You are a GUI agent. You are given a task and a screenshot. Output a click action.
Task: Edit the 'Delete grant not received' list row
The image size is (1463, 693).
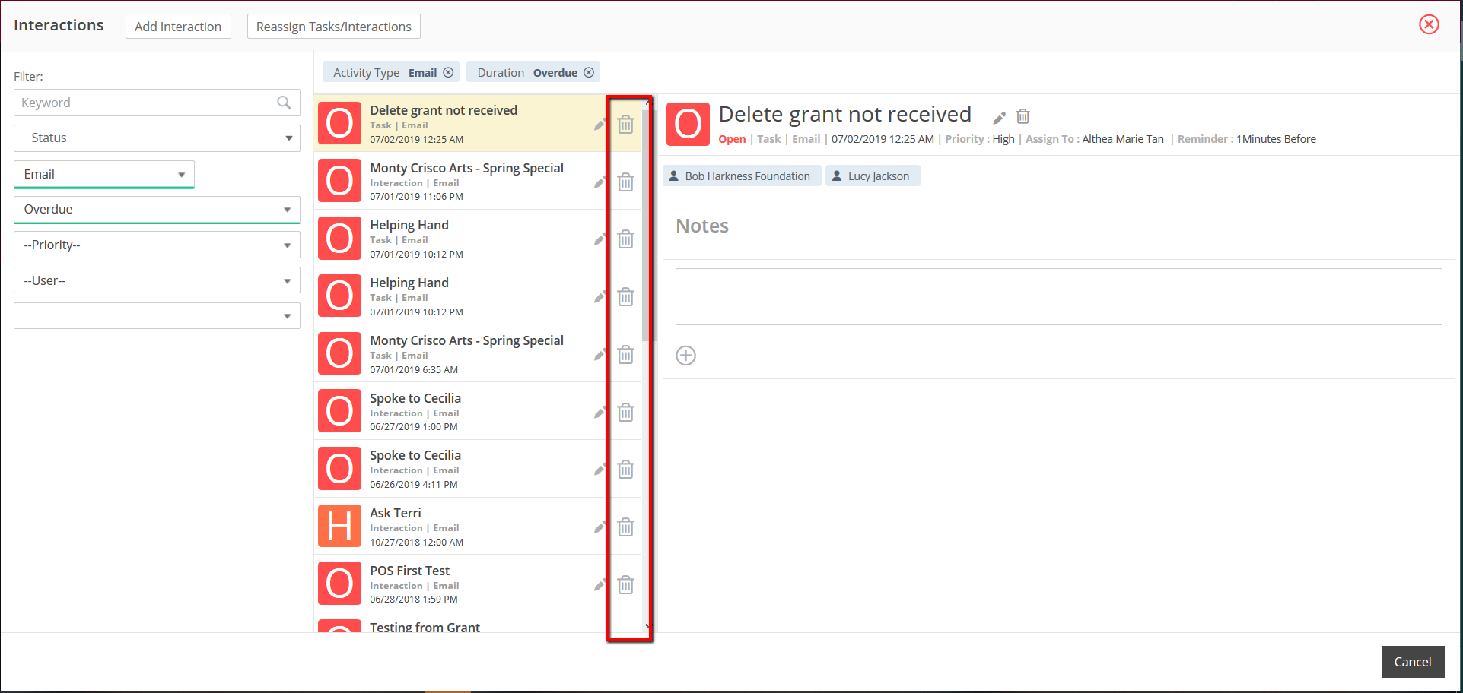(600, 125)
